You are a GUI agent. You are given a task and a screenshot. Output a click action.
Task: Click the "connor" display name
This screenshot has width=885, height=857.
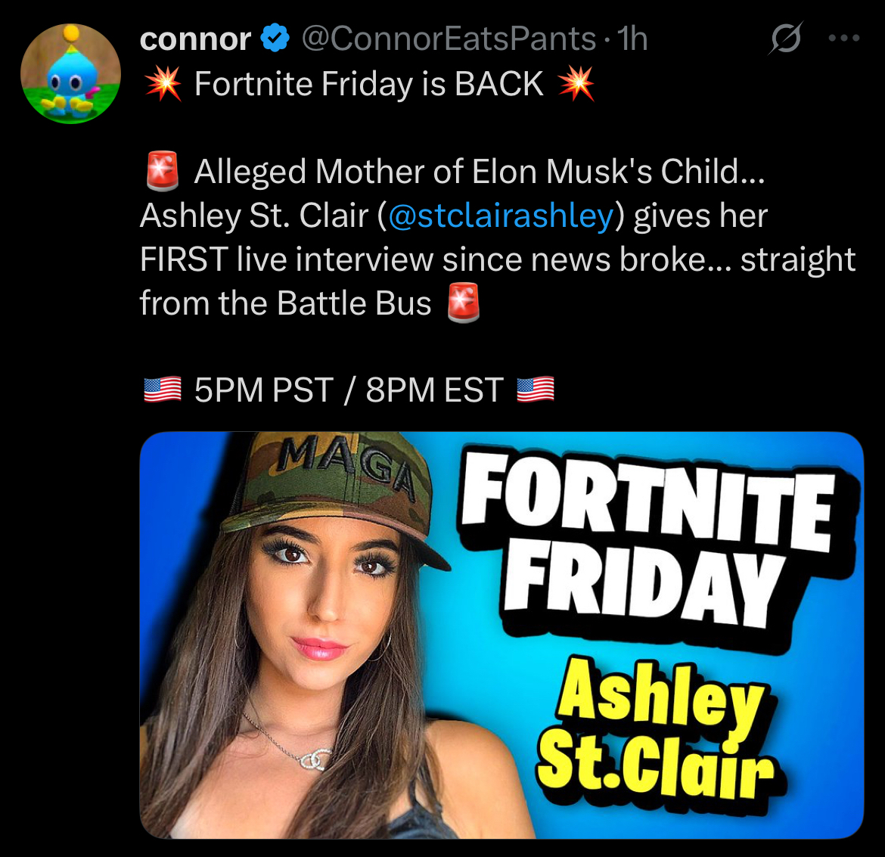point(195,39)
